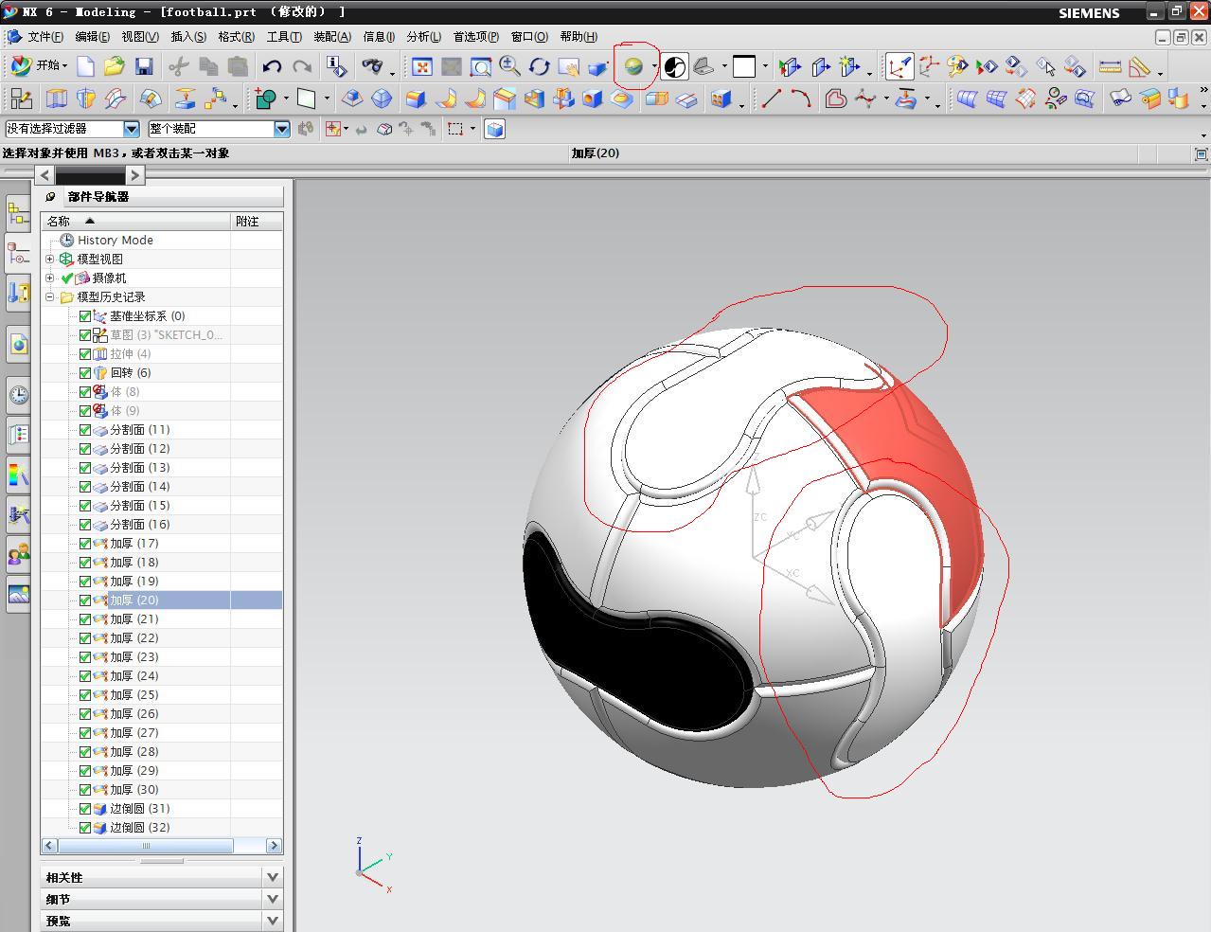The width and height of the screenshot is (1211, 932).
Task: Click the Edge Blend icon
Action: (x=416, y=99)
